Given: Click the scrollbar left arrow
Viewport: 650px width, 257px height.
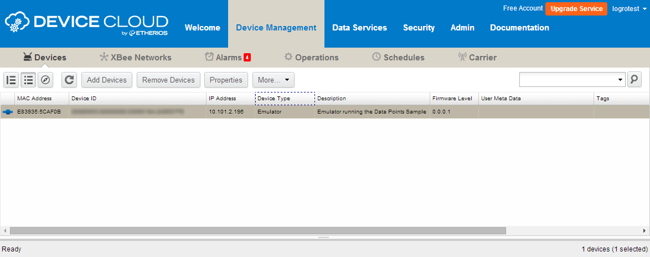Looking at the screenshot, I should tap(5, 230).
